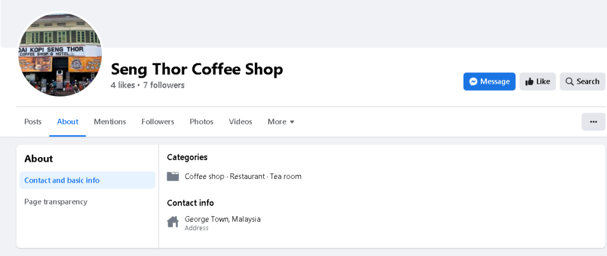Select the About tab
Viewport: 607px width, 256px height.
click(x=68, y=122)
